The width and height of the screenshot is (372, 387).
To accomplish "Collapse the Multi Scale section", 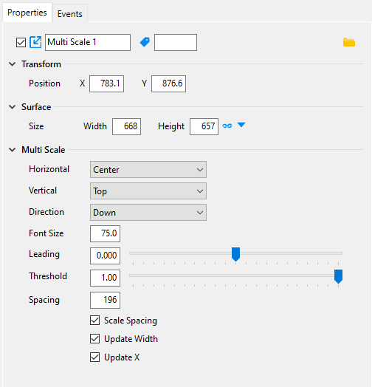I will (x=12, y=150).
